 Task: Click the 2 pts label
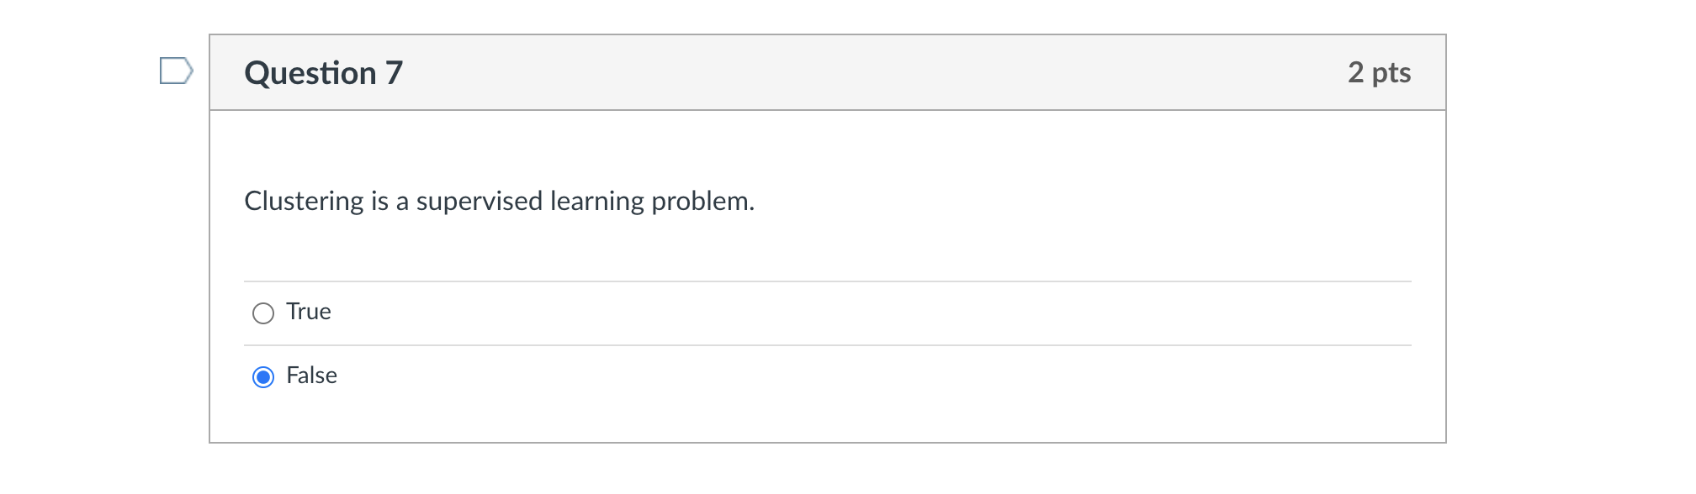click(1381, 72)
